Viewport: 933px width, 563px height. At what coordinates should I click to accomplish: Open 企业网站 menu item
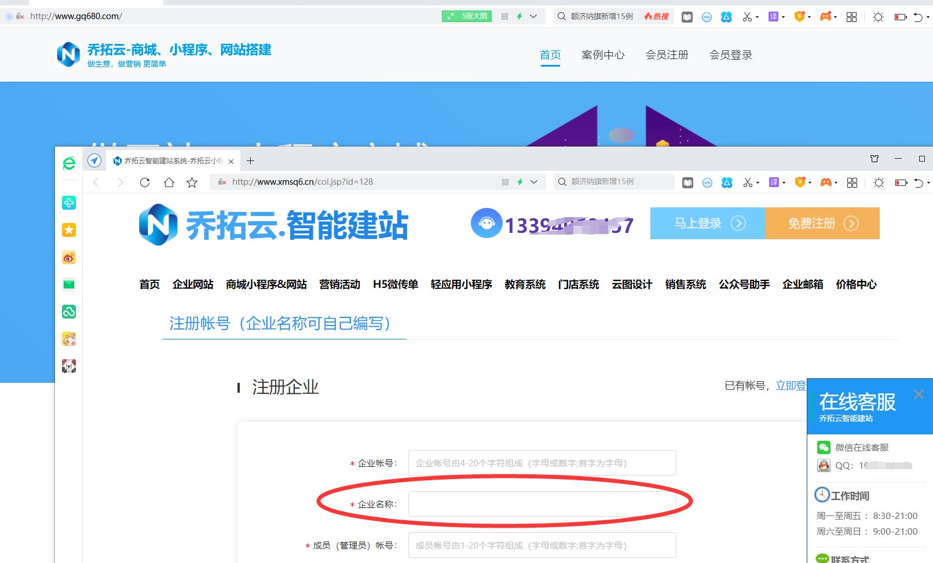[x=193, y=284]
